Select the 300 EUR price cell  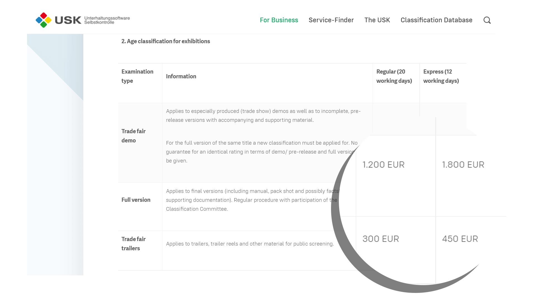(381, 239)
